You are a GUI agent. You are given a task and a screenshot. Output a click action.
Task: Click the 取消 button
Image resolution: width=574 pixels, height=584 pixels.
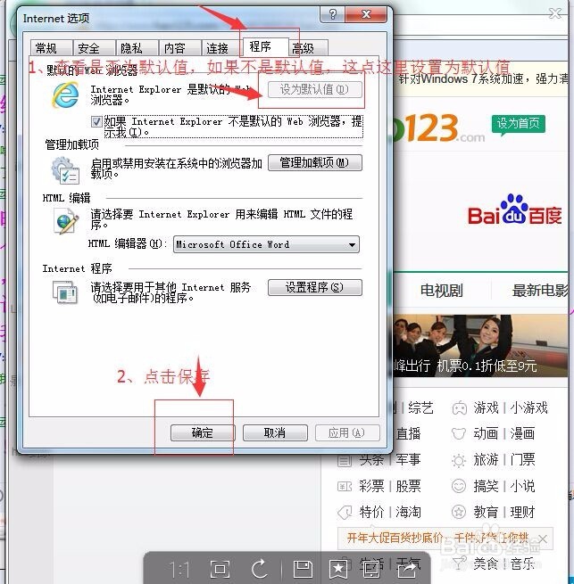click(275, 432)
